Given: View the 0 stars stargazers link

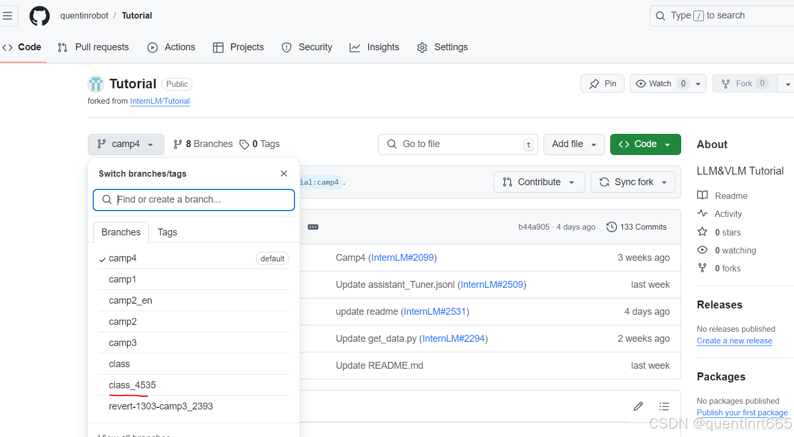Looking at the screenshot, I should click(x=719, y=232).
